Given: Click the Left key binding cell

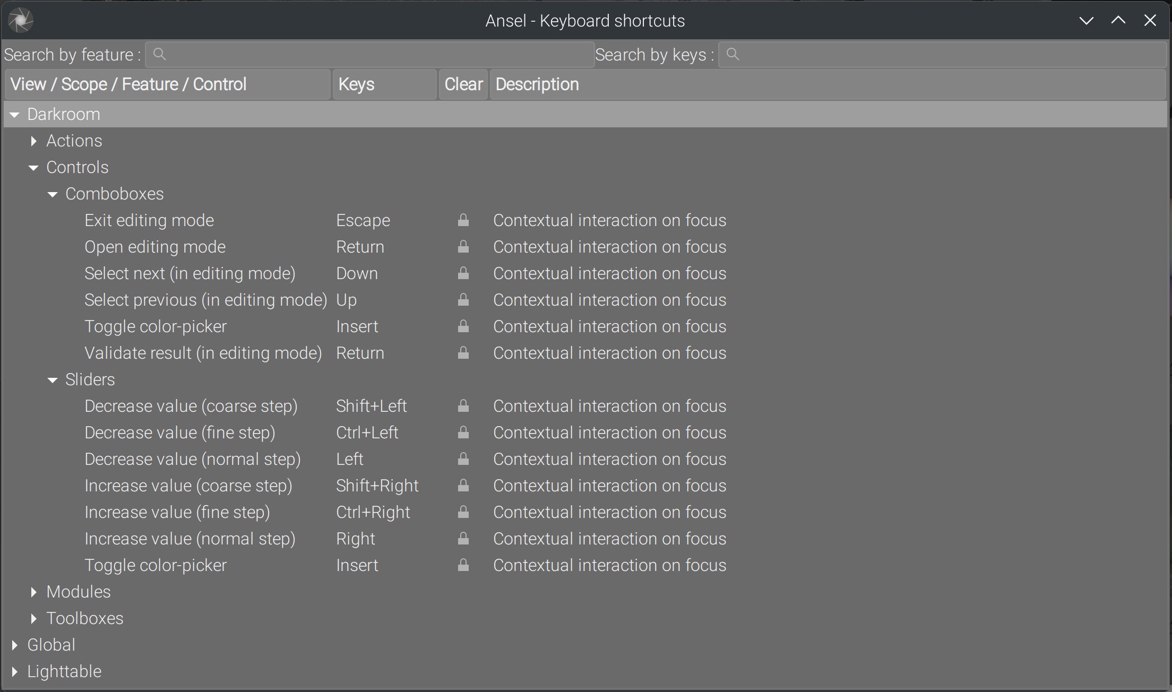Looking at the screenshot, I should [349, 460].
